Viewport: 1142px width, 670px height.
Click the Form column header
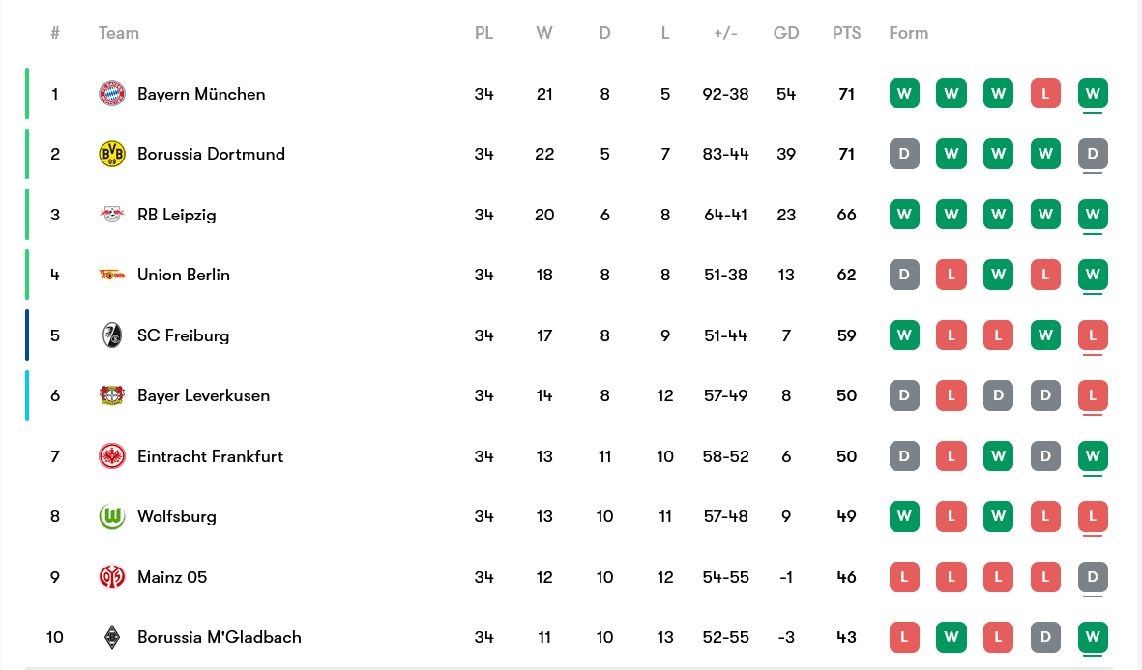(908, 33)
